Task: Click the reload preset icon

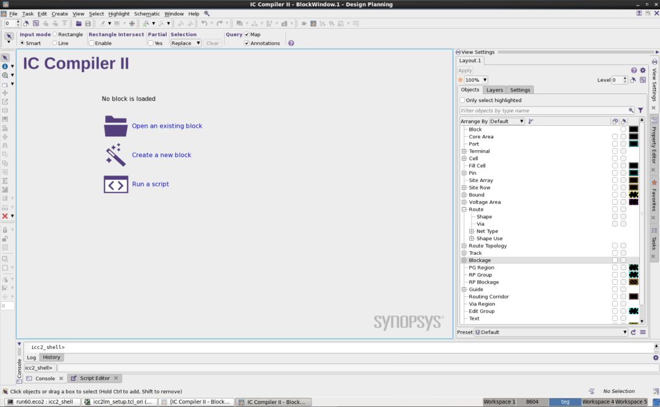Action: click(633, 332)
